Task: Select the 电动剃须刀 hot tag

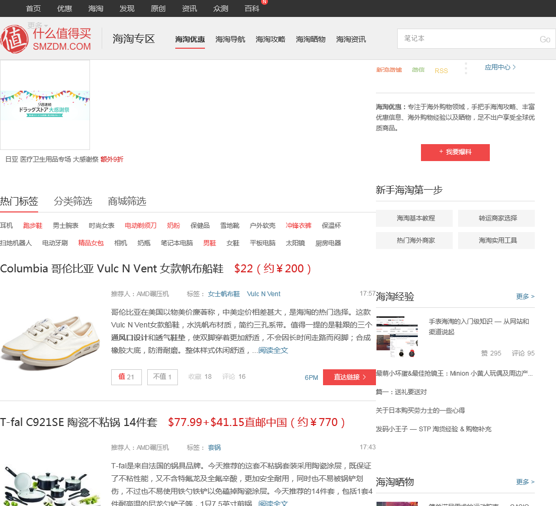Action: click(x=140, y=225)
